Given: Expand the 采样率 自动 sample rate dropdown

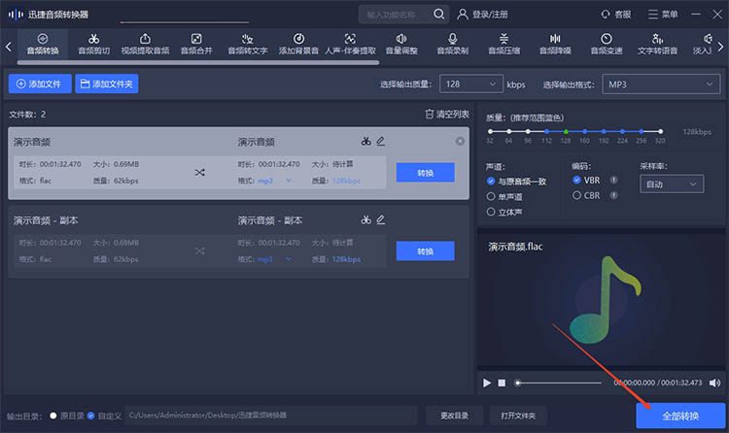Looking at the screenshot, I should 672,184.
